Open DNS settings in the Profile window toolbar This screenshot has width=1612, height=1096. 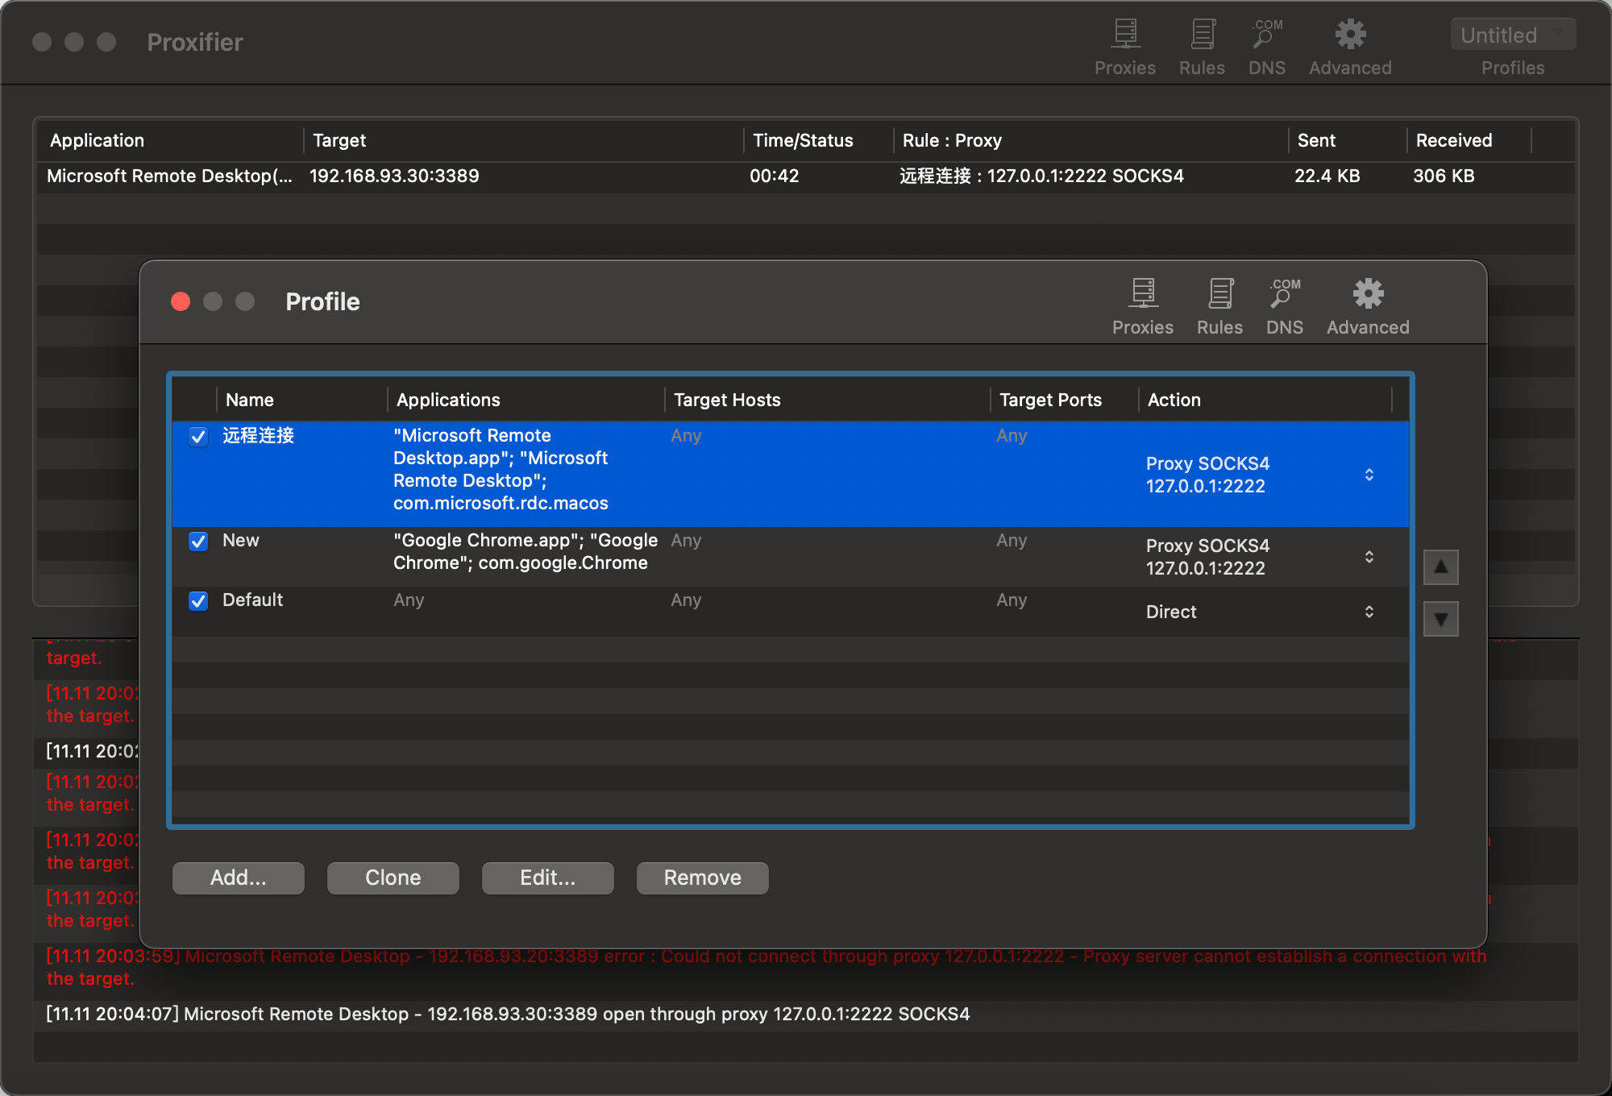point(1284,306)
